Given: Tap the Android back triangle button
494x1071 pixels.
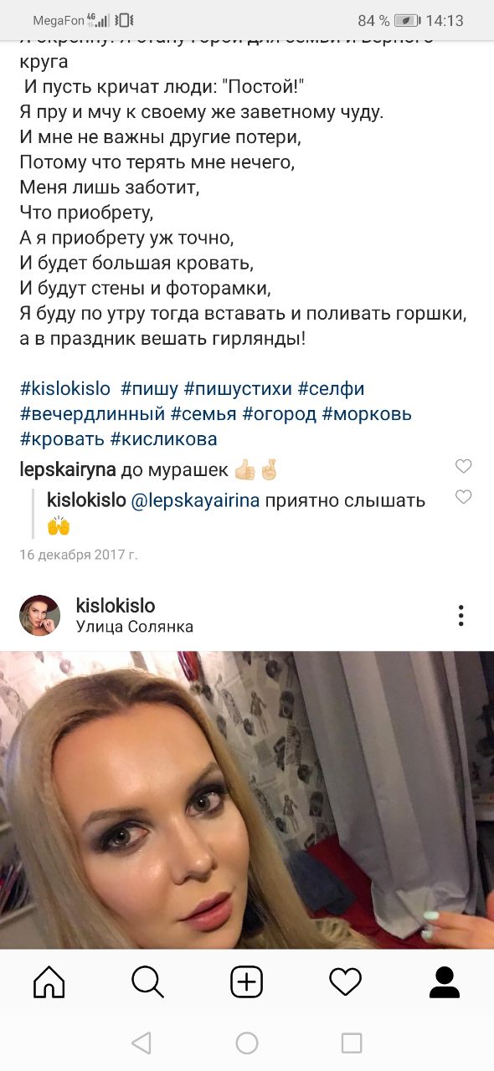Looking at the screenshot, I should pyautogui.click(x=142, y=1043).
